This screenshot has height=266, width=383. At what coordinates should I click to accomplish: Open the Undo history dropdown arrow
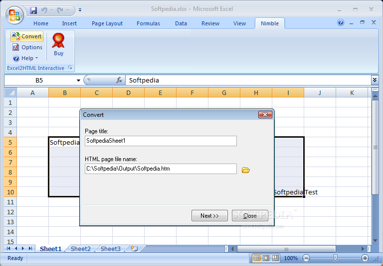51,10
